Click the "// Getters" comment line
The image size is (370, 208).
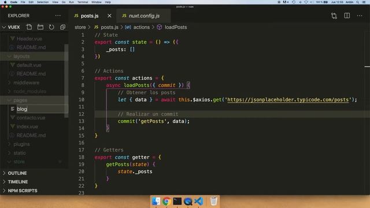109,150
